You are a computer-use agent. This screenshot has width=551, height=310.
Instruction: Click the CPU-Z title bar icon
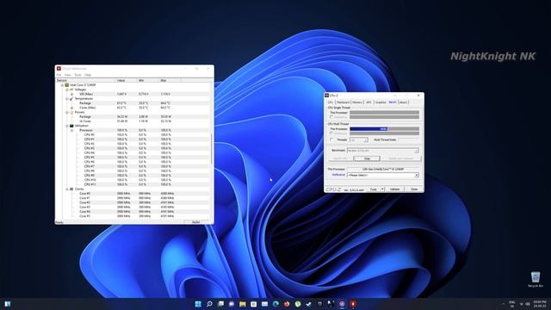327,96
